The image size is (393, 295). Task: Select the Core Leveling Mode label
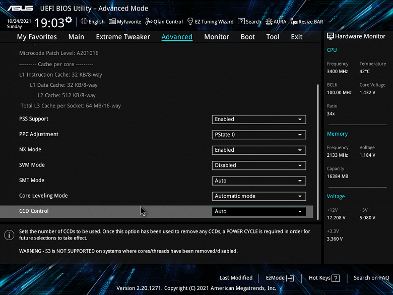tap(43, 196)
